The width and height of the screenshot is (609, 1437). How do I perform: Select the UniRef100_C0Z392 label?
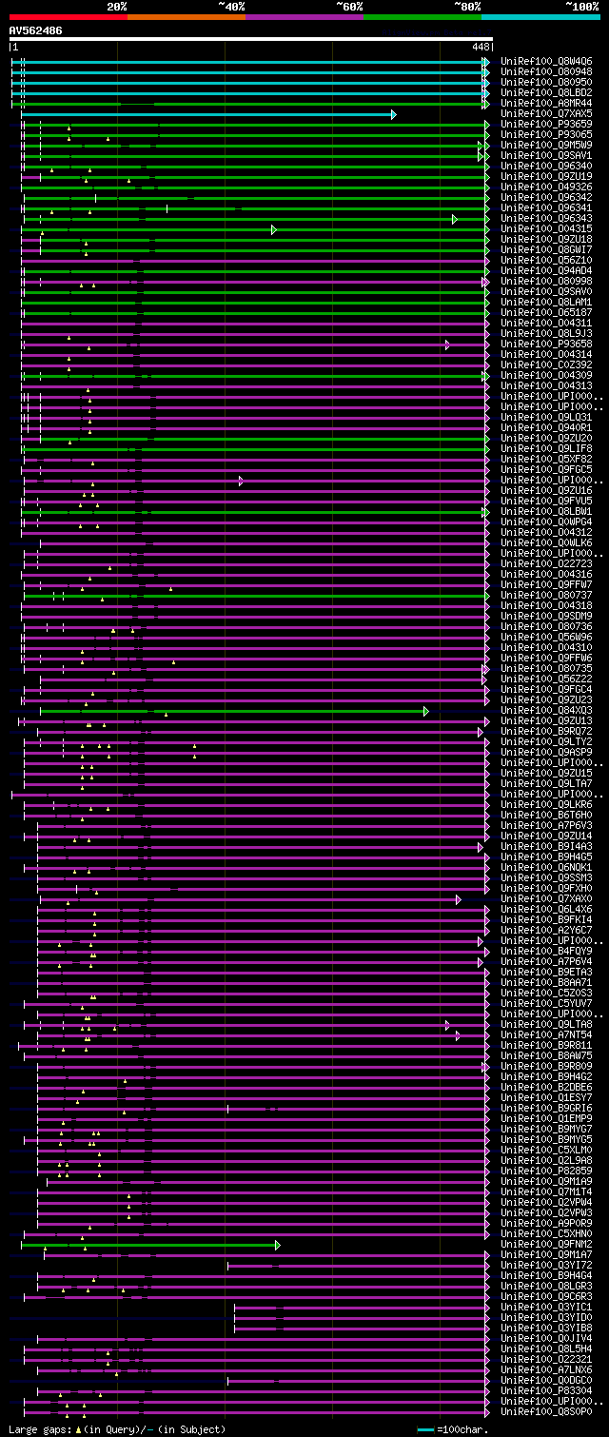pos(546,364)
